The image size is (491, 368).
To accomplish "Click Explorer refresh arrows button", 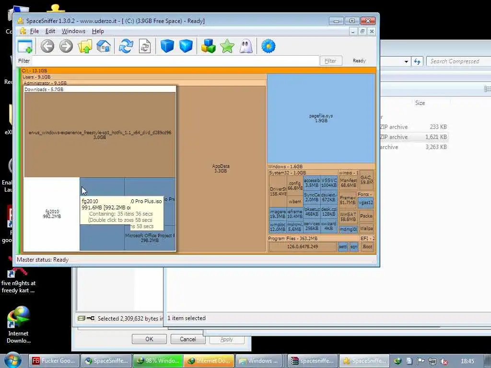I will pyautogui.click(x=417, y=61).
